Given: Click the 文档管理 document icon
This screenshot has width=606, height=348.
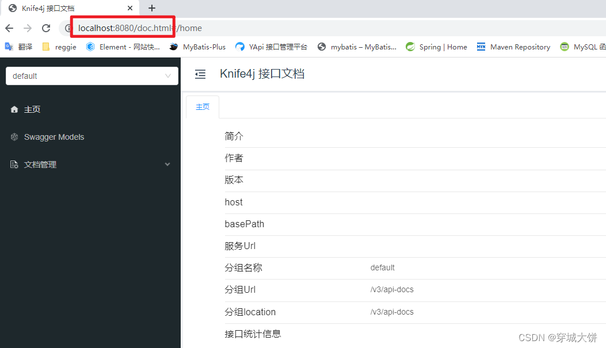Looking at the screenshot, I should (x=14, y=165).
